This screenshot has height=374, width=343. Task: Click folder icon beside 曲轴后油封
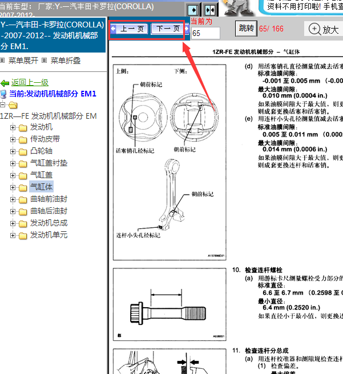(23, 212)
